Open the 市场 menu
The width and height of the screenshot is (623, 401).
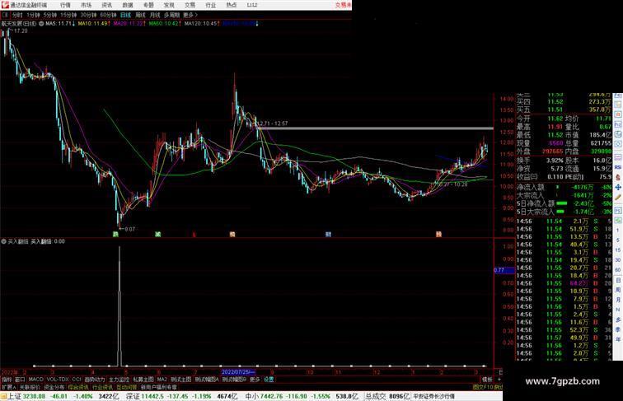point(87,5)
